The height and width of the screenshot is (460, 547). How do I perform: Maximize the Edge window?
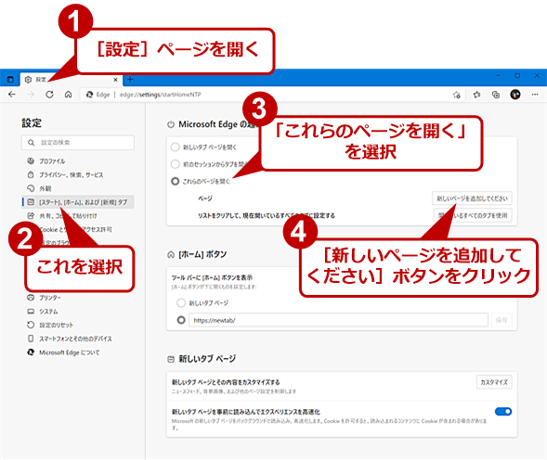(517, 75)
